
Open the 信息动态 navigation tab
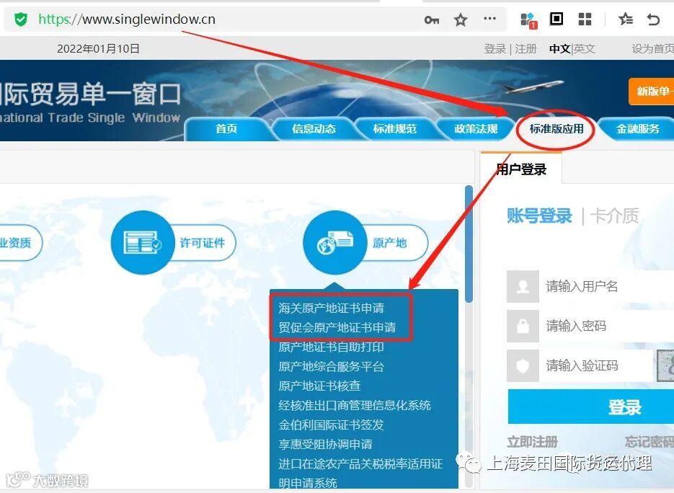[x=314, y=128]
